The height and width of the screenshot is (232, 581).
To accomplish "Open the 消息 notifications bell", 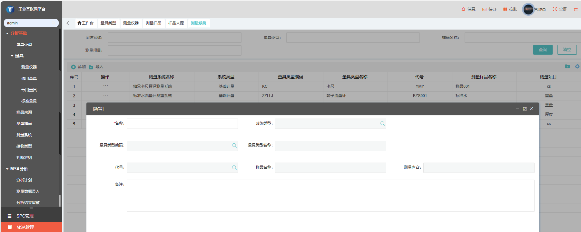I will 463,9.
